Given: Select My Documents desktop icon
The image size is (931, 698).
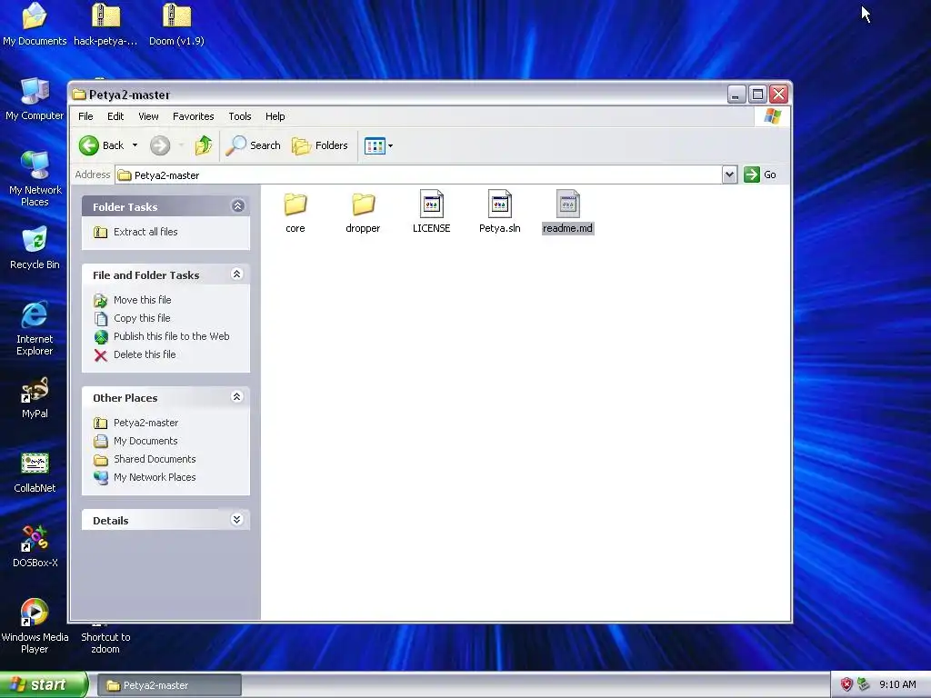Looking at the screenshot, I should click(35, 25).
